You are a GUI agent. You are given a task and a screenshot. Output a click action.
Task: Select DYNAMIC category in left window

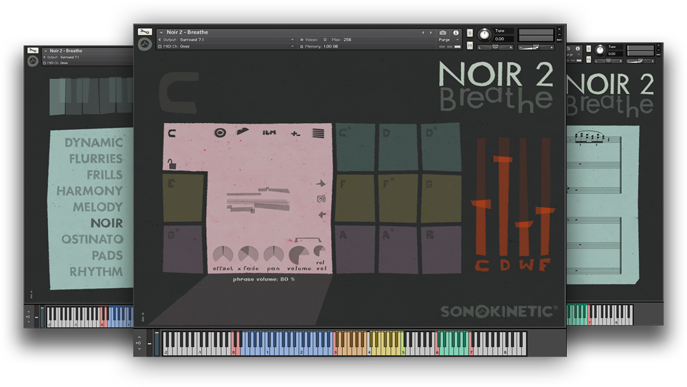[x=93, y=142]
